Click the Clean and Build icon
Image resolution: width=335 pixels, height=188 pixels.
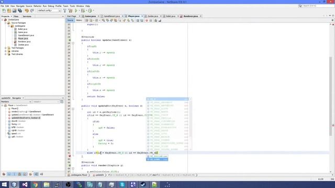click(70, 10)
